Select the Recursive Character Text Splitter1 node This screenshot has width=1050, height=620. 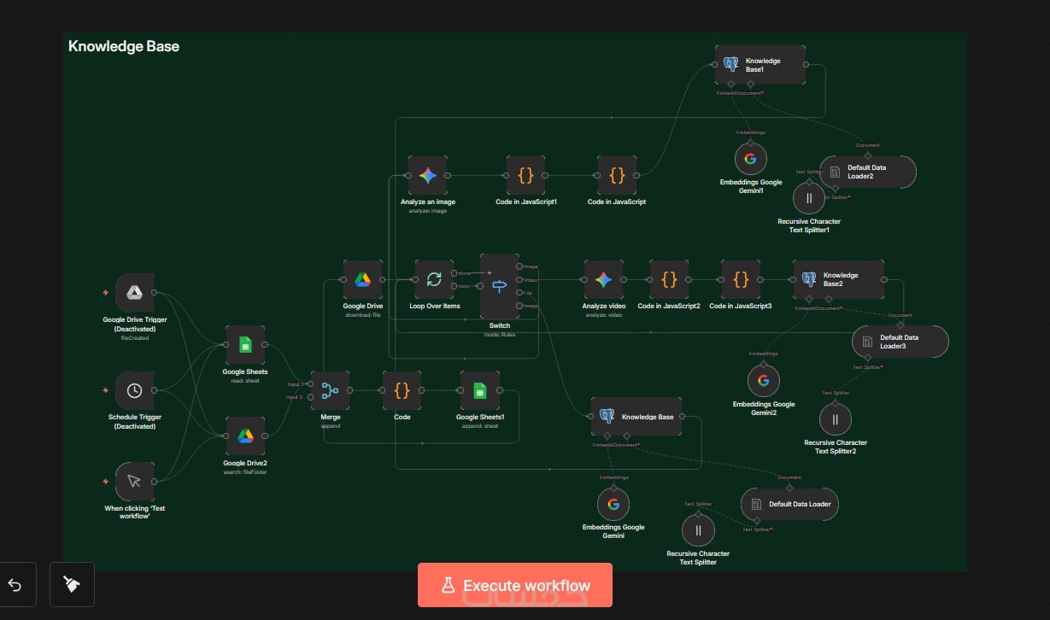[x=807, y=199]
